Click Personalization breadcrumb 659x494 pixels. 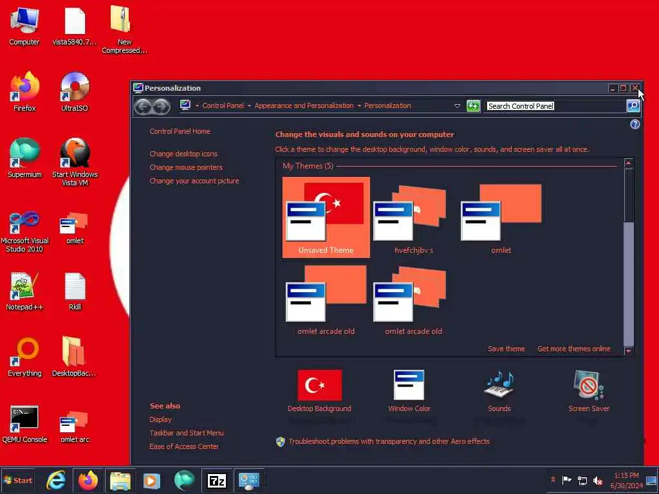(x=387, y=106)
